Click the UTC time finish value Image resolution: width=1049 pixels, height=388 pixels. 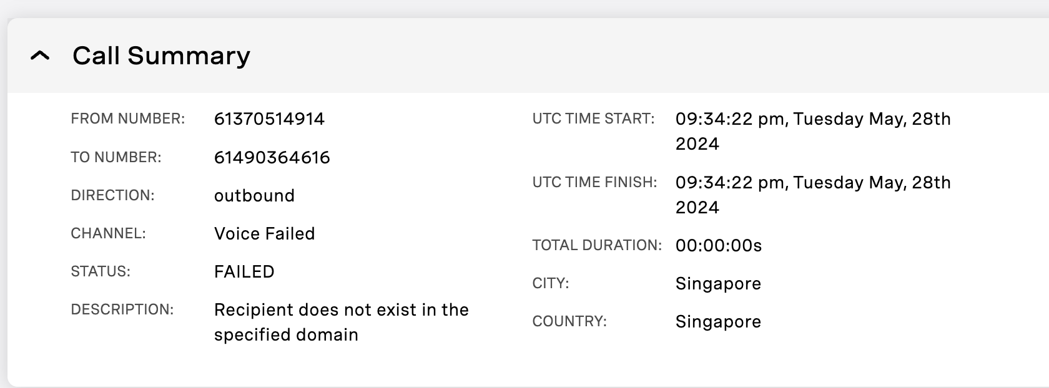(x=812, y=195)
